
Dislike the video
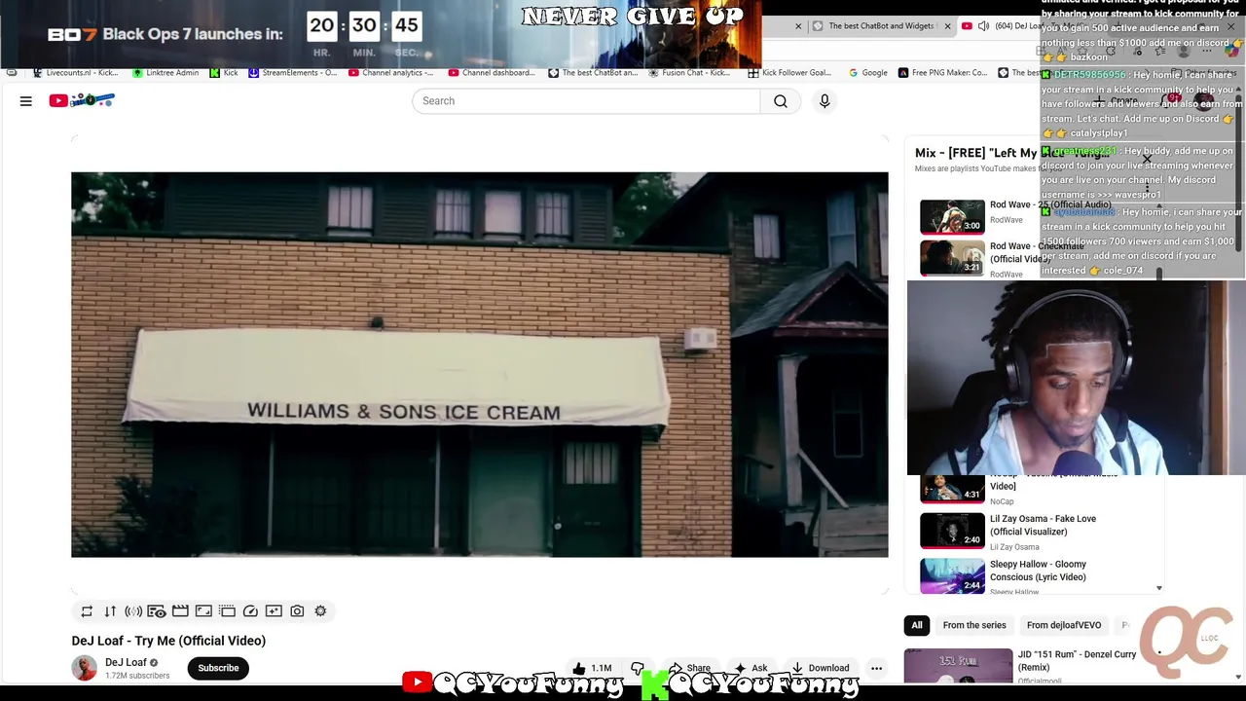coord(638,668)
